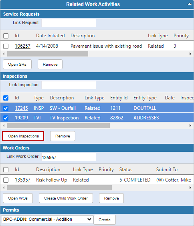Viewport: 194px width, 226px height.
Task: Open inspection 17245 link
Action: (21, 108)
